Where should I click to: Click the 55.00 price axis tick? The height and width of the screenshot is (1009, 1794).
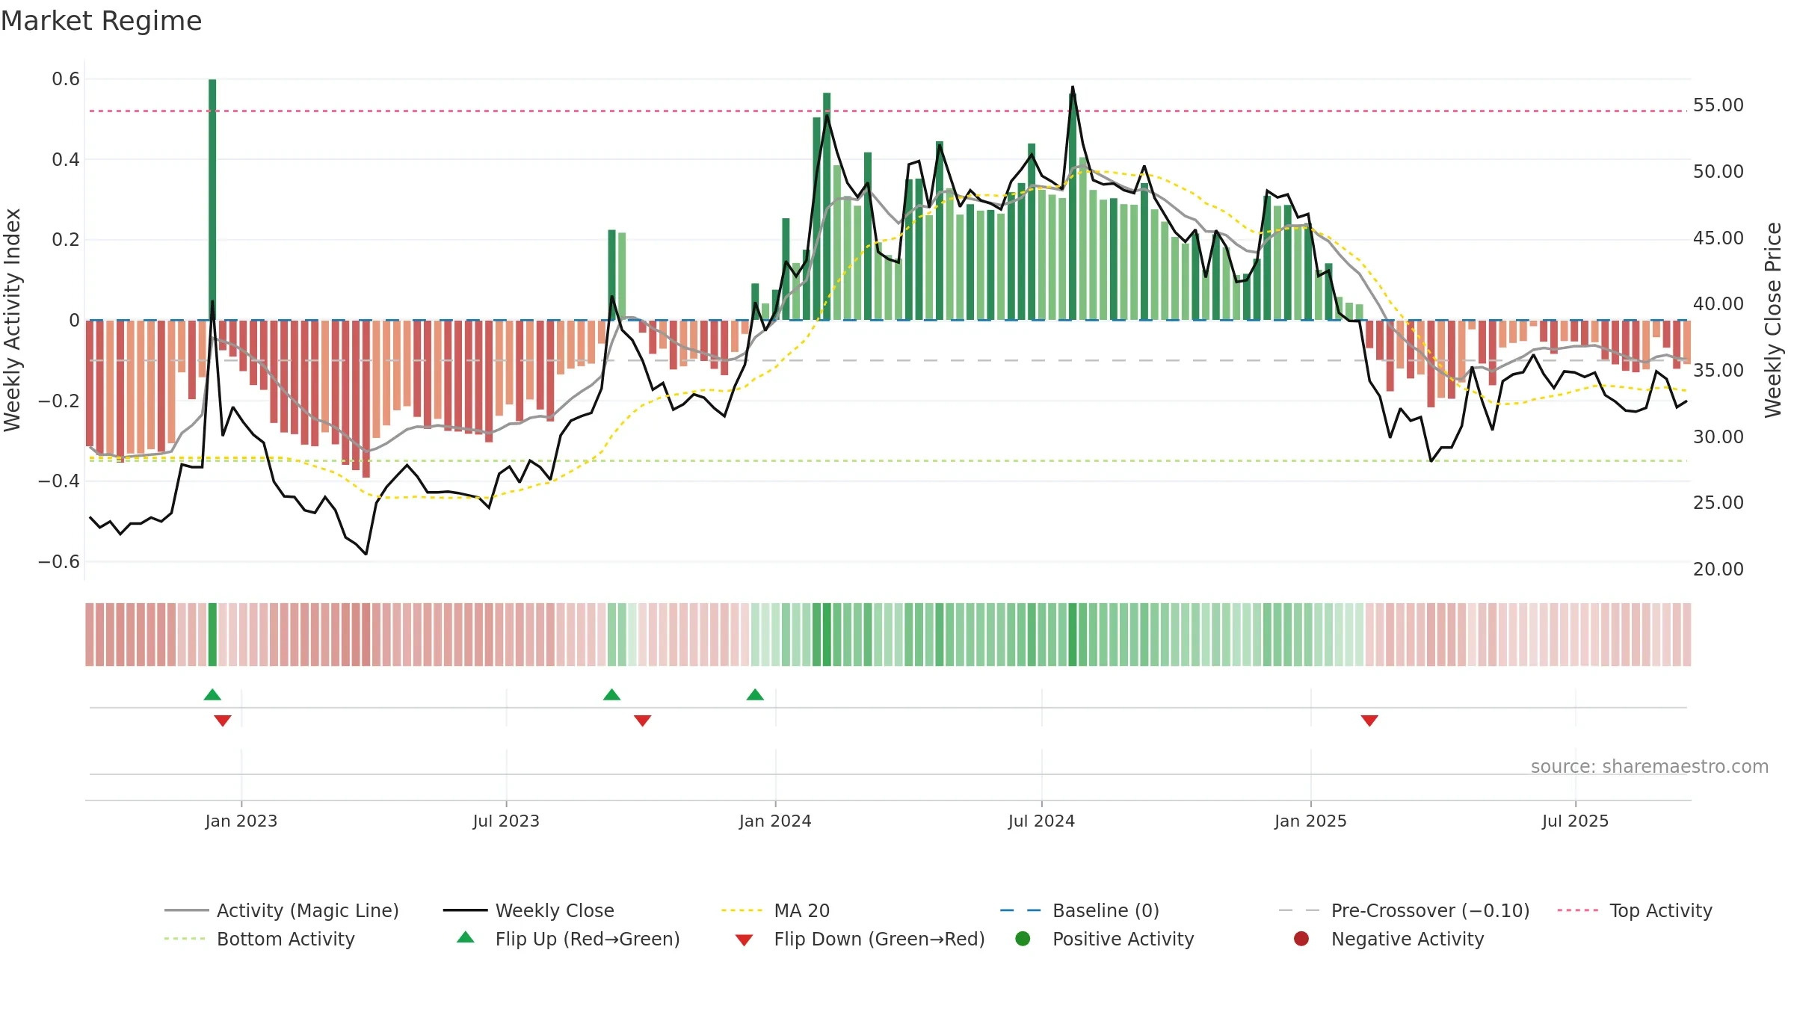[x=1719, y=105]
